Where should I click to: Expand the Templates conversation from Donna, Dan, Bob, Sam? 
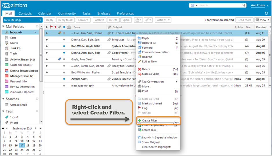click(47, 40)
